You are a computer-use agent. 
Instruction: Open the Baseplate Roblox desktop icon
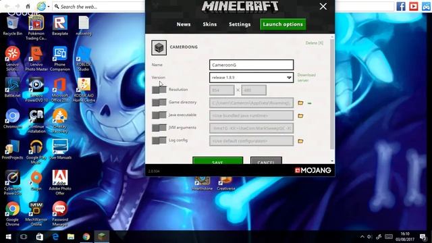coord(60,26)
